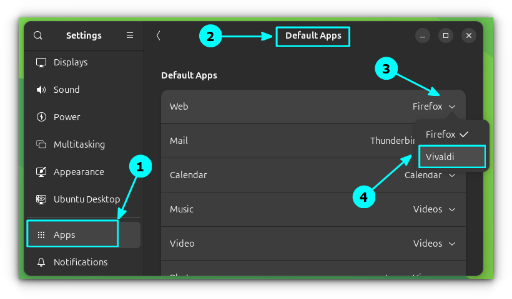Screen dimensions: 512x299
Task: Click the Power icon in sidebar
Action: pos(41,117)
